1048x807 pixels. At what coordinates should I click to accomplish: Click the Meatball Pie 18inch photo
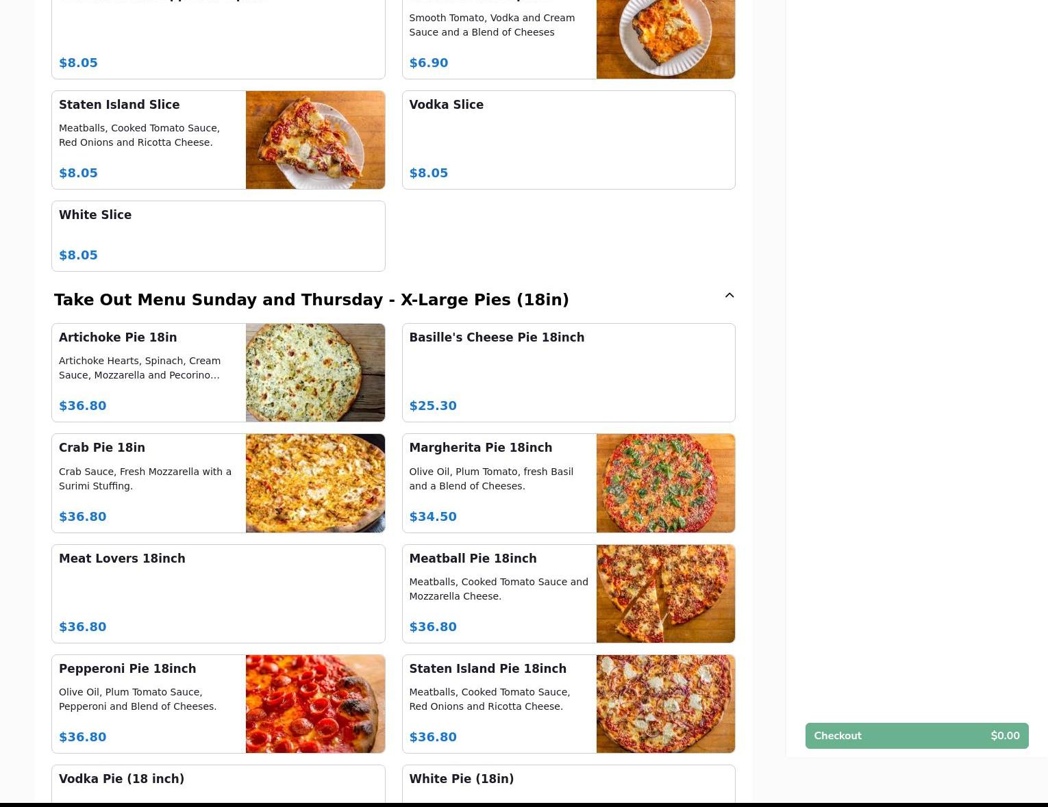click(666, 593)
